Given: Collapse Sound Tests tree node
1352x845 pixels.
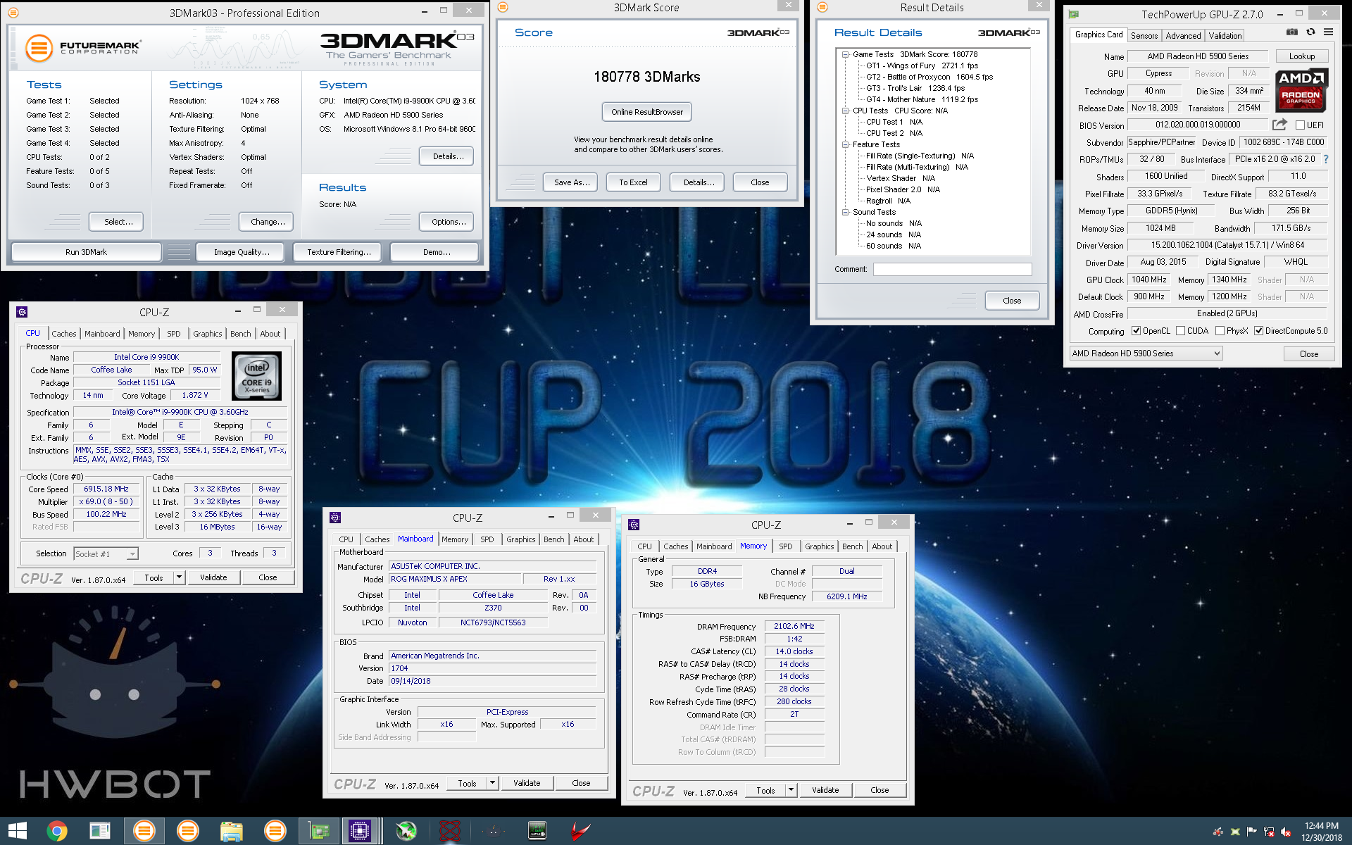Looking at the screenshot, I should coord(846,212).
